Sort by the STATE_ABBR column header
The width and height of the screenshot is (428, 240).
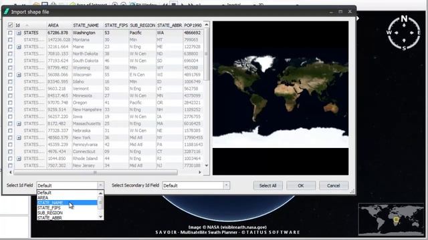169,25
